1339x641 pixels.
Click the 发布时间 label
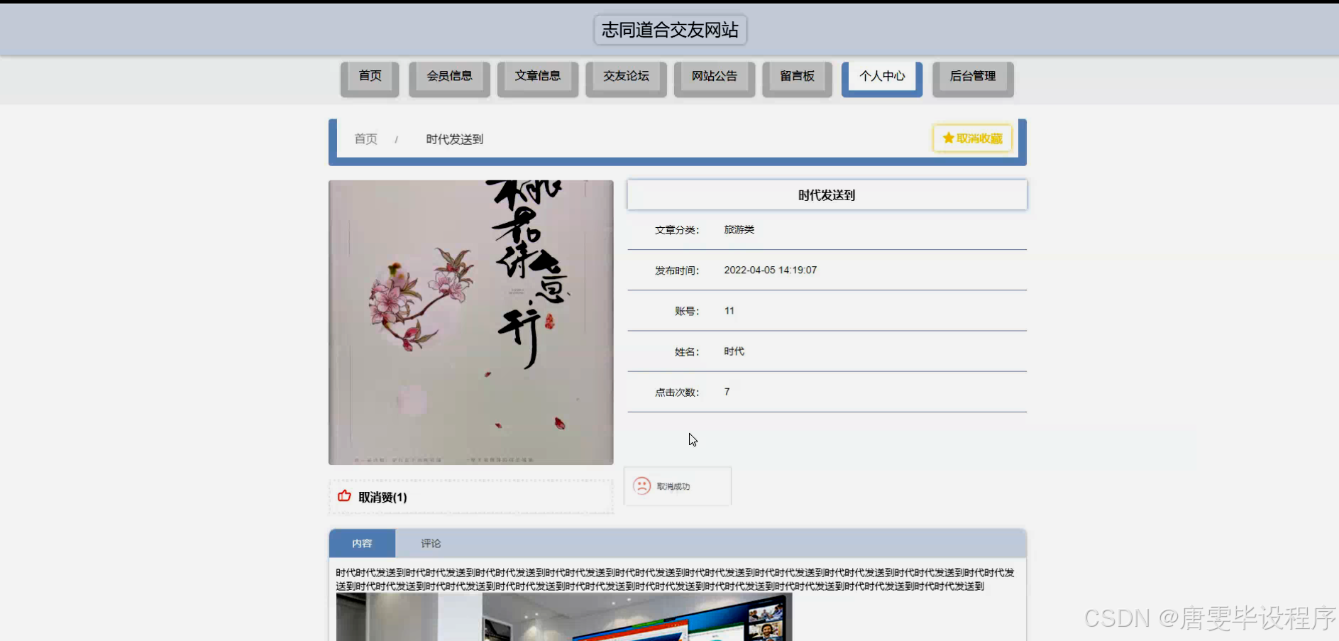(677, 270)
